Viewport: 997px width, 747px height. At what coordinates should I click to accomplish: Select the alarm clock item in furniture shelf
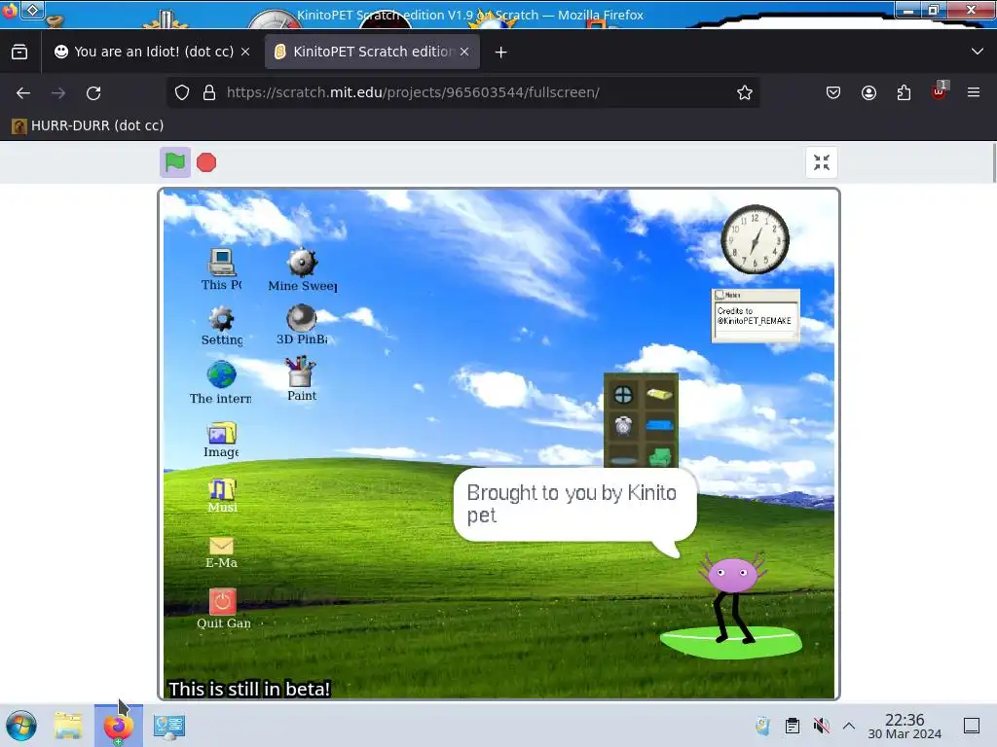pos(623,426)
